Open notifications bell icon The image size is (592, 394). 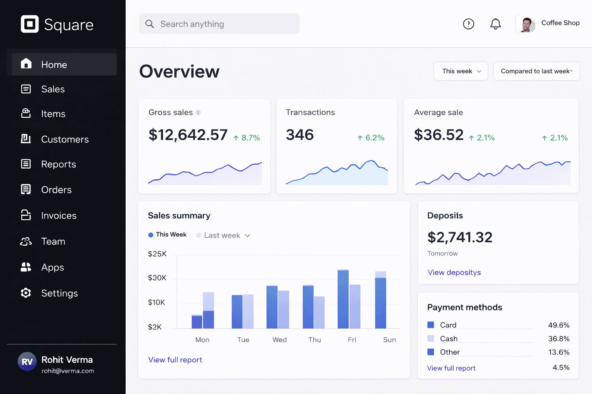point(495,24)
